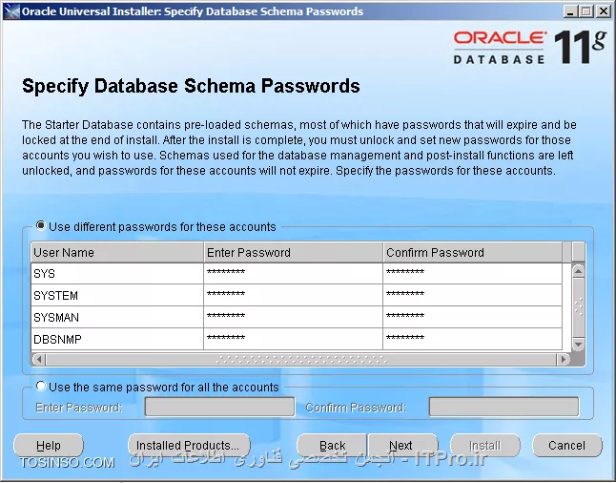
Task: Proceed with the Next button
Action: tap(402, 445)
